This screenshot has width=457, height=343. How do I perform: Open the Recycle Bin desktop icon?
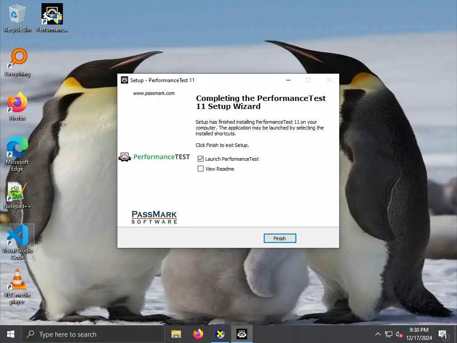(x=17, y=18)
